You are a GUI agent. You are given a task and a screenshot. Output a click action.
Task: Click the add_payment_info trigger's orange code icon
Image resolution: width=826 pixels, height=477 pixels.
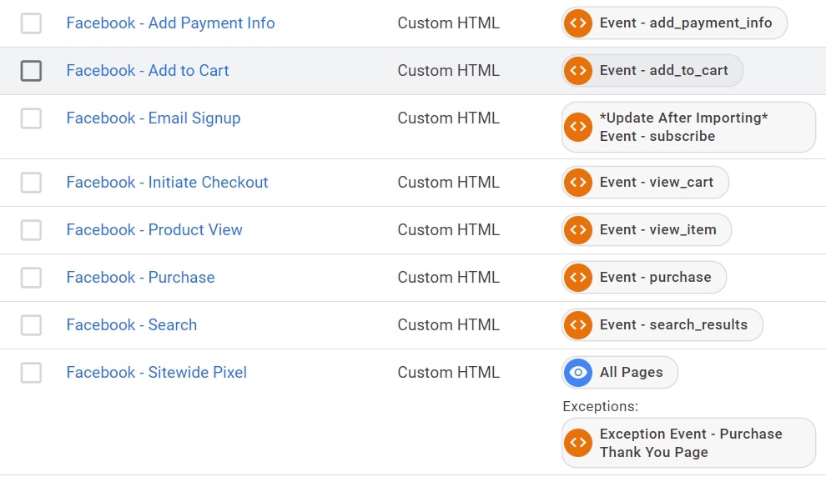[x=578, y=23]
